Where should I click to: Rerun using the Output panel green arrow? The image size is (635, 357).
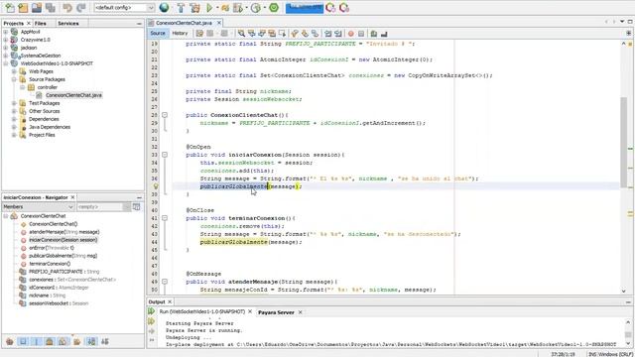pos(152,311)
